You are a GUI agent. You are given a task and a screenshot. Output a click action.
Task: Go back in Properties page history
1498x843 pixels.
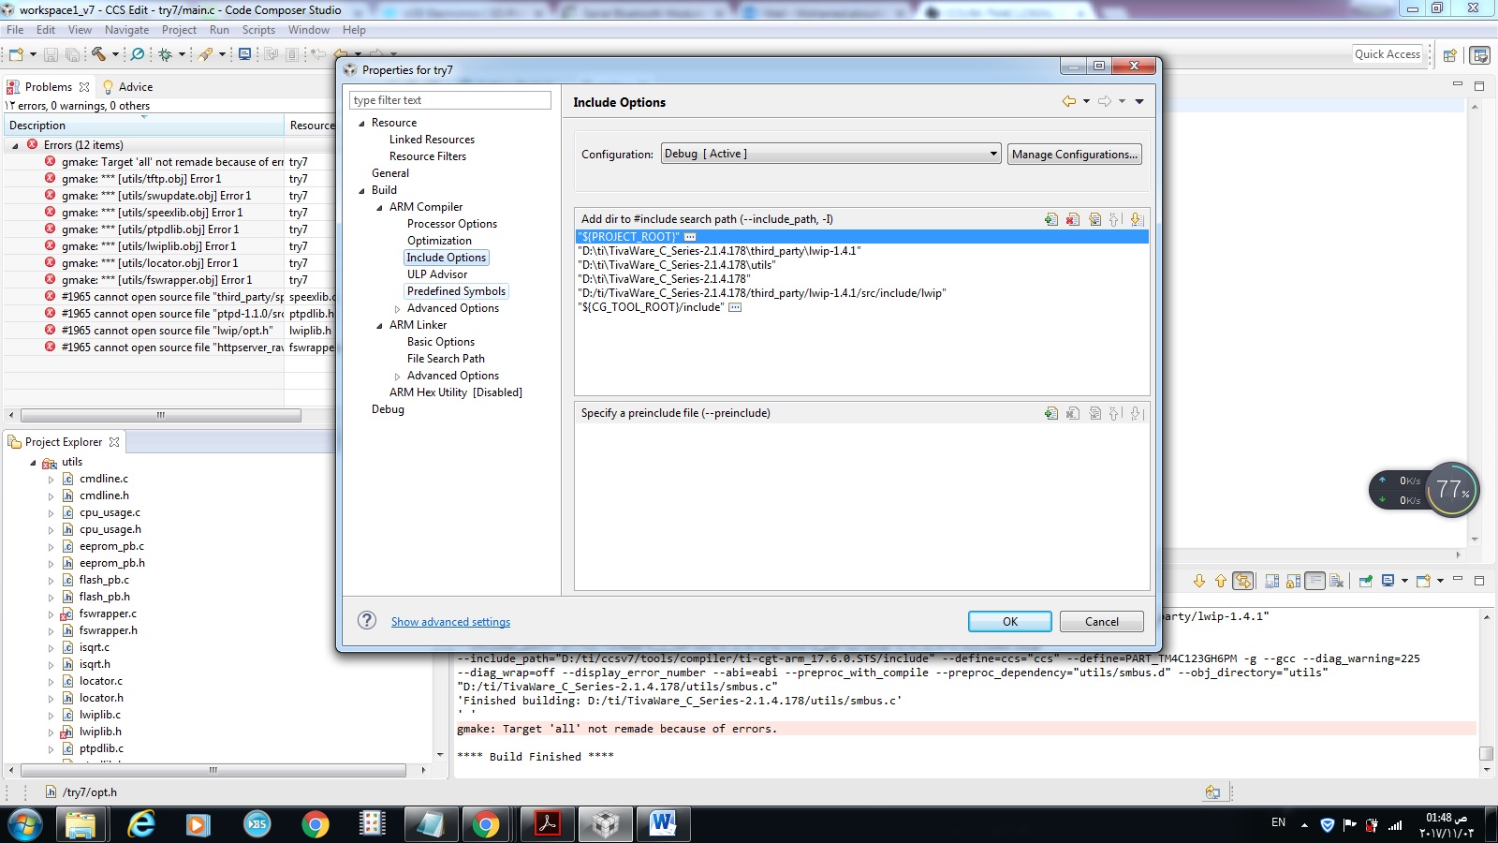[1068, 101]
